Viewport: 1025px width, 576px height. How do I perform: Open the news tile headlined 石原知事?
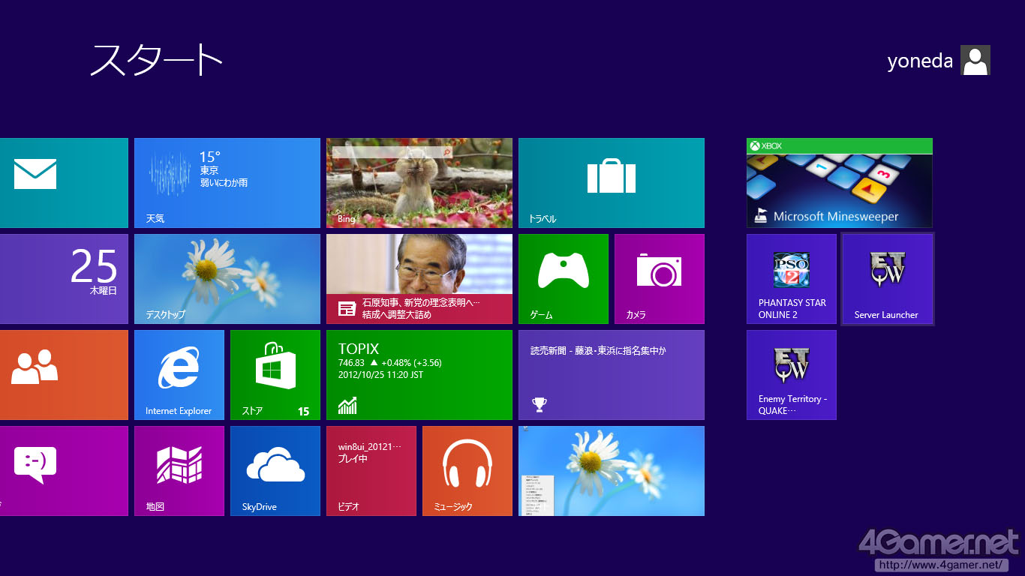419,279
